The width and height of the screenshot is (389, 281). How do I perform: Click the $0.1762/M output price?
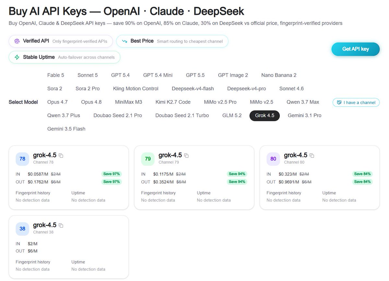pyautogui.click(x=38, y=182)
